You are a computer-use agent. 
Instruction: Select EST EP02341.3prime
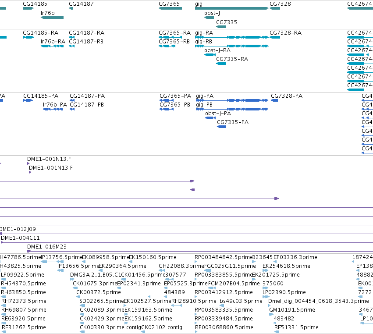coord(139,284)
